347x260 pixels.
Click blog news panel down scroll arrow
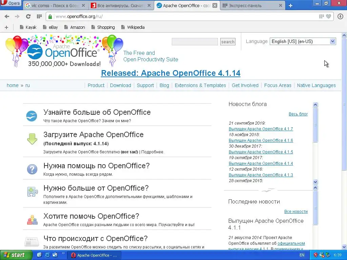point(315,182)
